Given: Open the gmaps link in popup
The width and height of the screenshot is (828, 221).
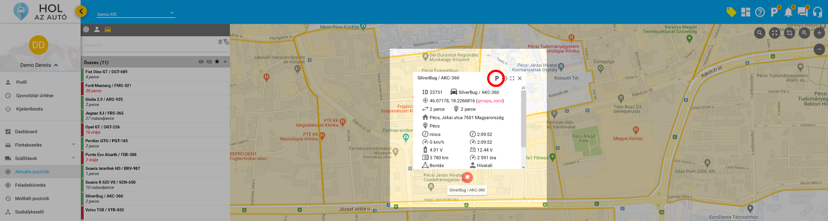Looking at the screenshot, I should pos(484,101).
